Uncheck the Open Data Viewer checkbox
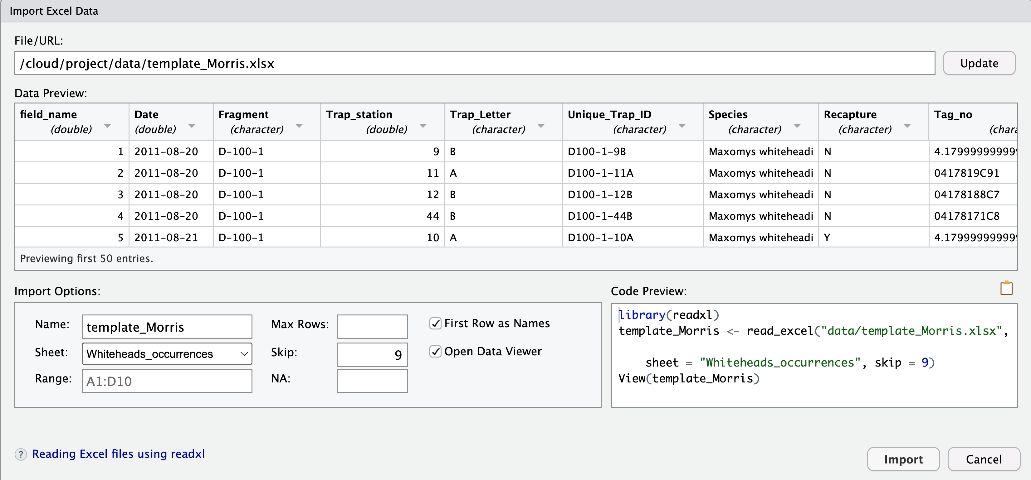 click(435, 351)
